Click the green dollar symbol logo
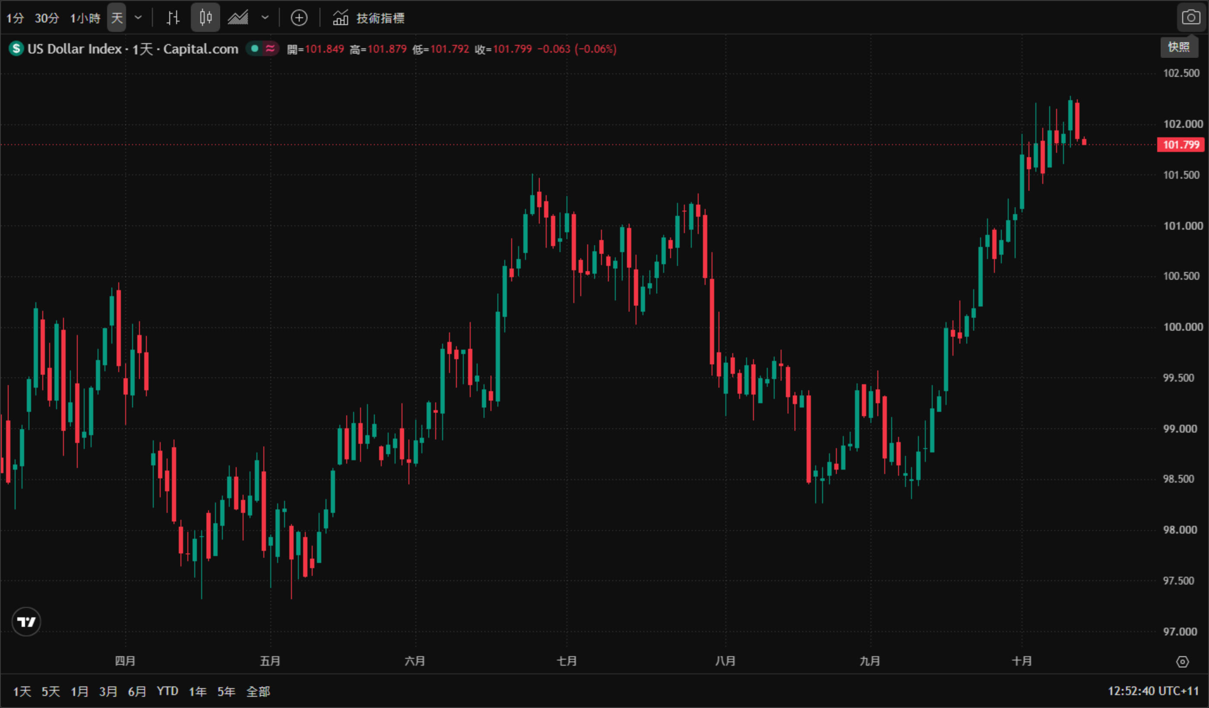This screenshot has height=708, width=1209. pyautogui.click(x=16, y=48)
